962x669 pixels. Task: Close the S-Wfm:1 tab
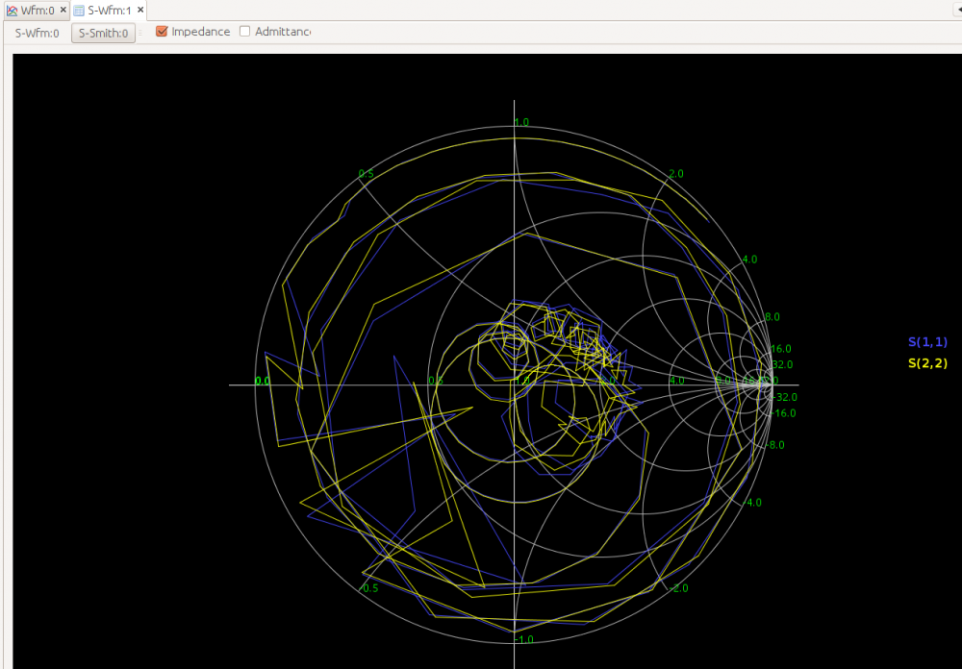click(139, 11)
